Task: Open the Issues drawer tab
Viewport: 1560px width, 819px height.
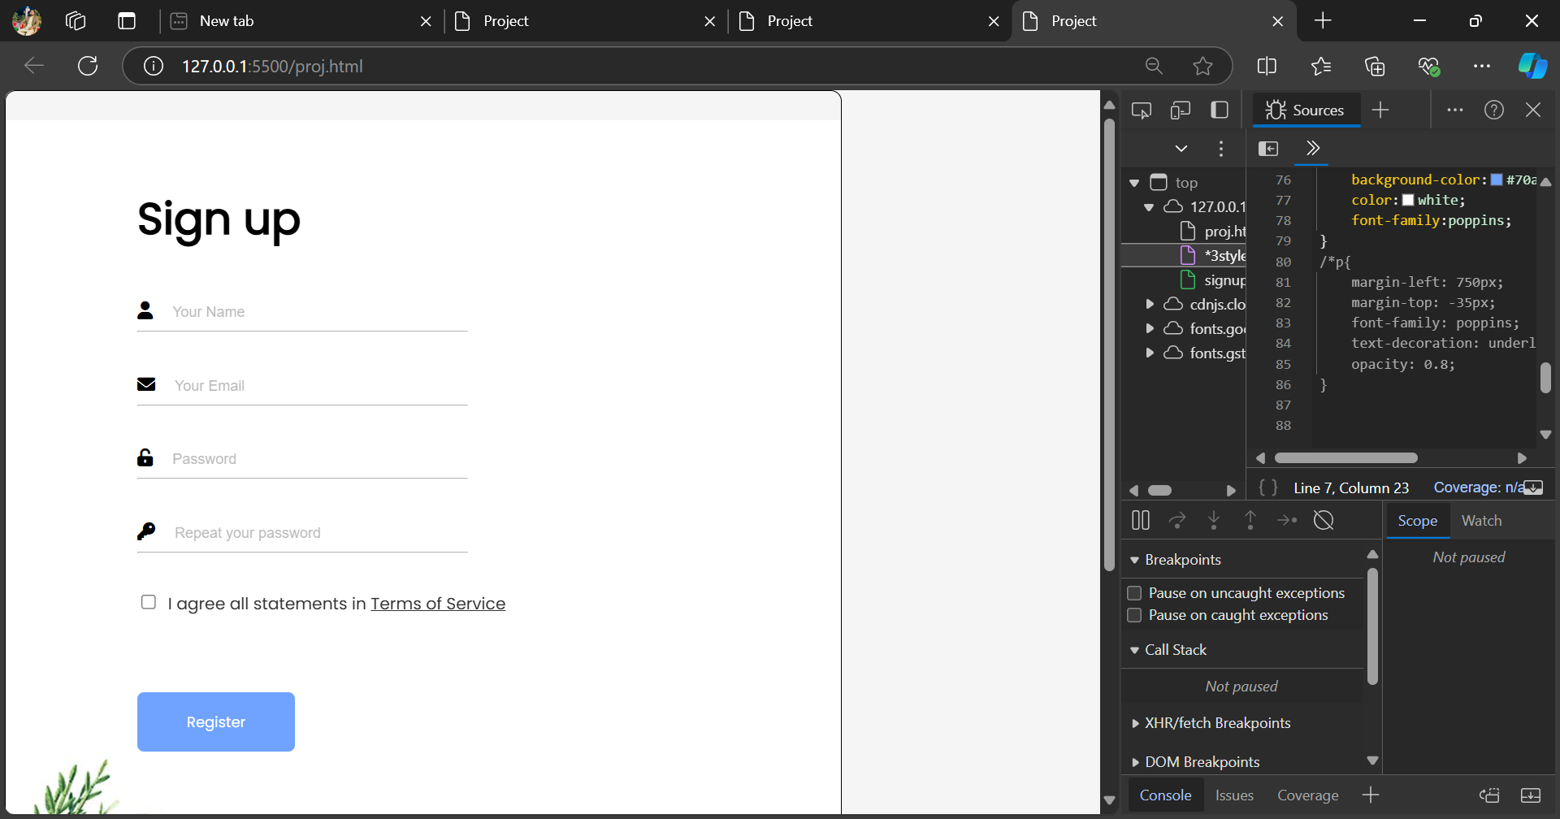Action: pyautogui.click(x=1234, y=795)
